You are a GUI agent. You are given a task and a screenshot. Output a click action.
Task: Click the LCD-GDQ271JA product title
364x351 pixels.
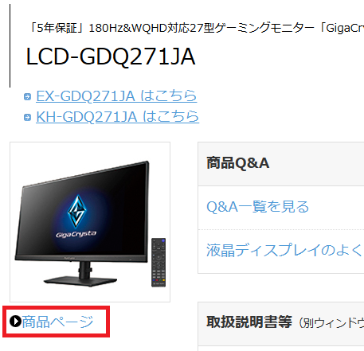pos(111,57)
